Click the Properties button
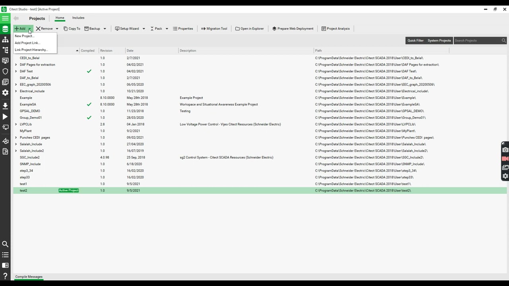Viewport: 509px width, 286px height. (x=183, y=29)
